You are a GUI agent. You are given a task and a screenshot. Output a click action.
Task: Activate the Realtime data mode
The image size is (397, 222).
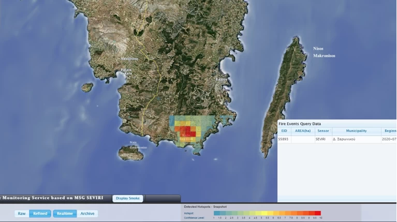pyautogui.click(x=65, y=213)
